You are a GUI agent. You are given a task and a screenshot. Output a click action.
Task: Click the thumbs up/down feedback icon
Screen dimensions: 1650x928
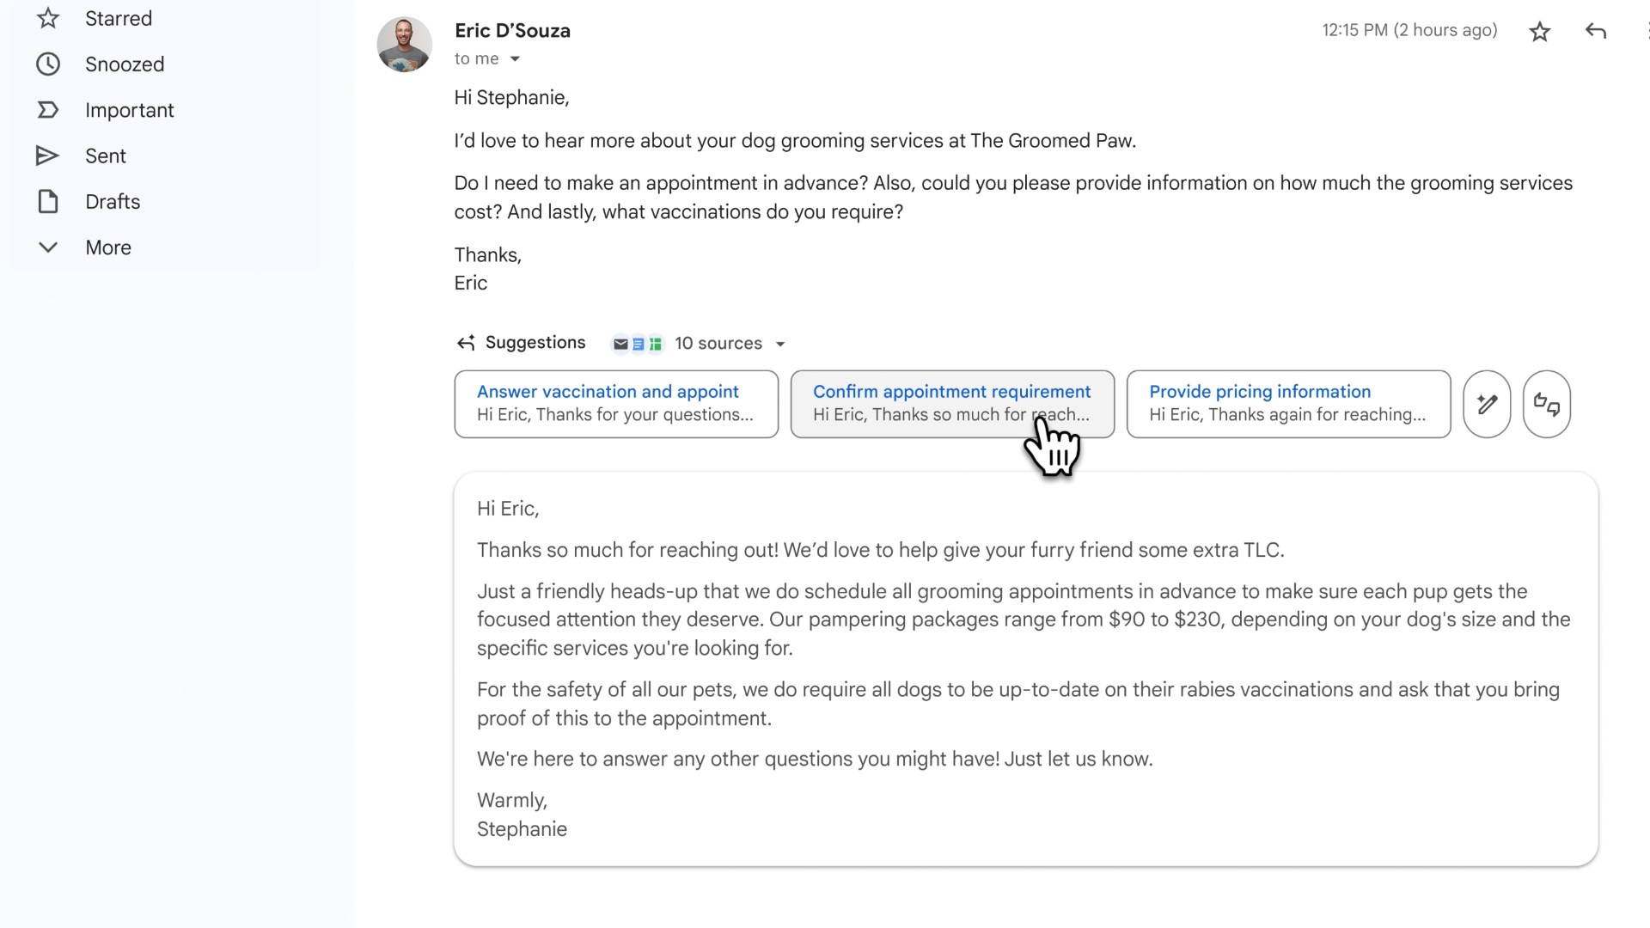pyautogui.click(x=1546, y=404)
